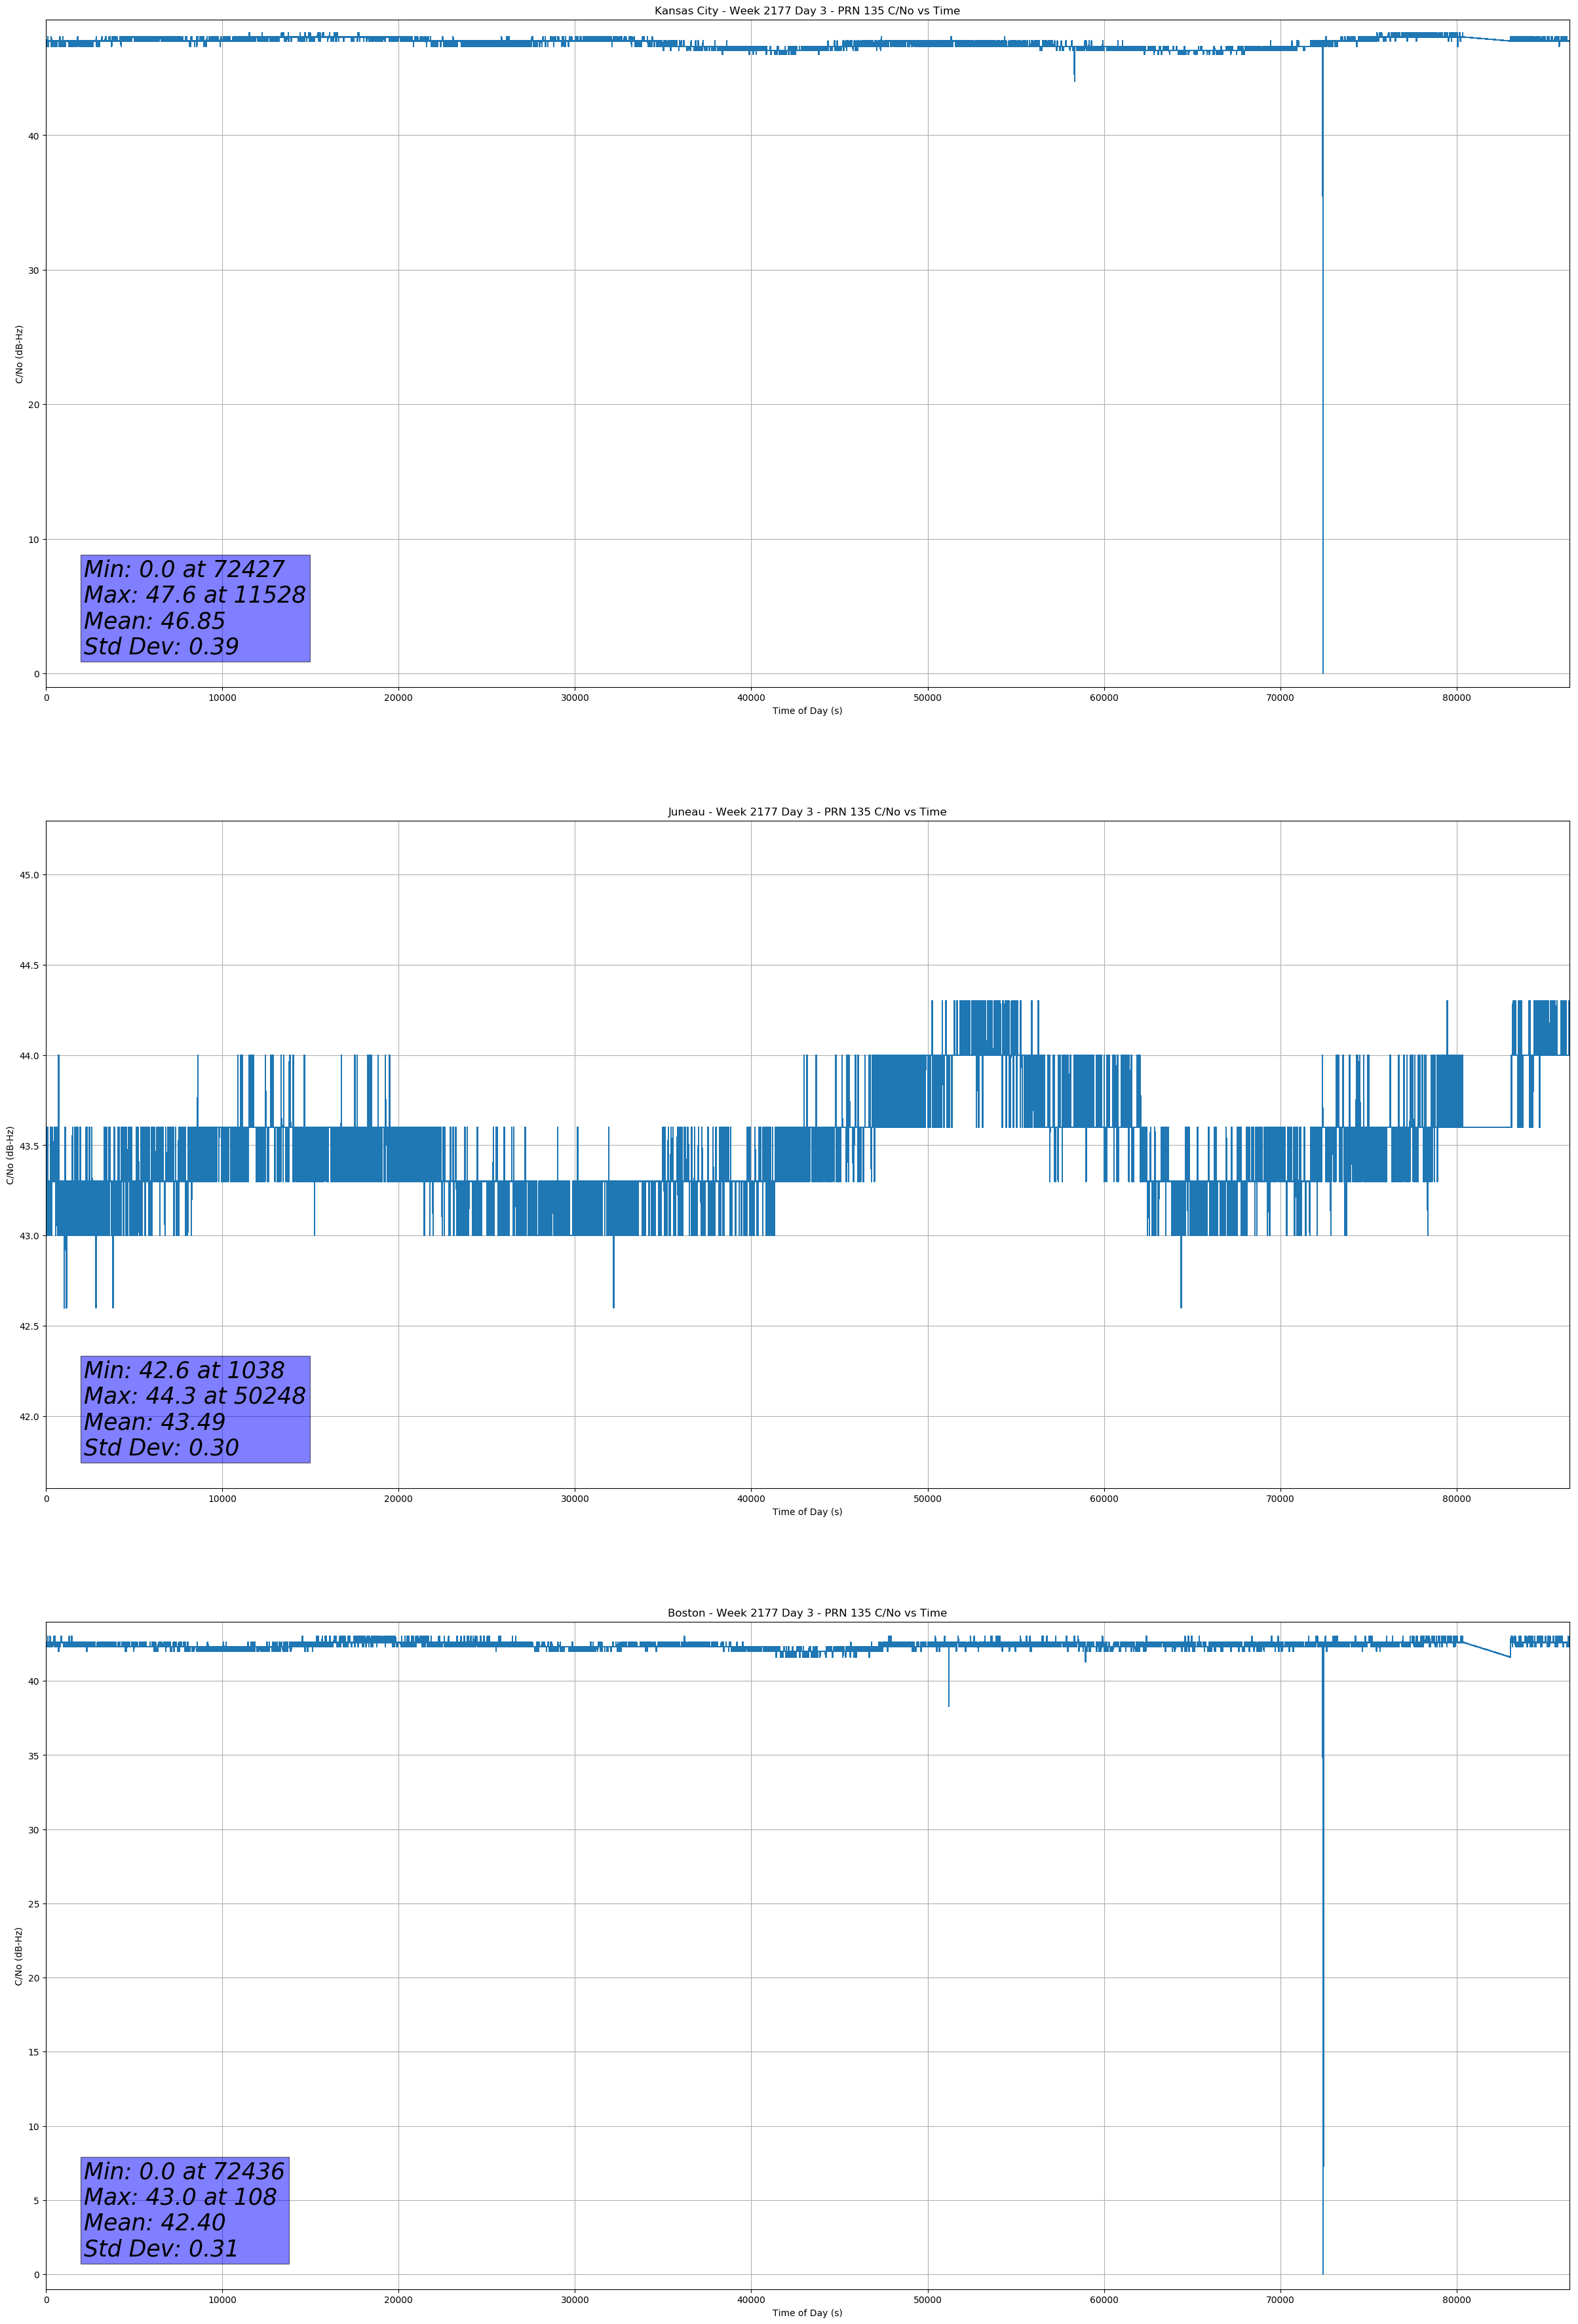Click the '5' tick on Boston y-axis

pos(36,2201)
